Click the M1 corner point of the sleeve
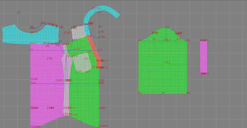This screenshot has width=247, height=128. (140, 93)
